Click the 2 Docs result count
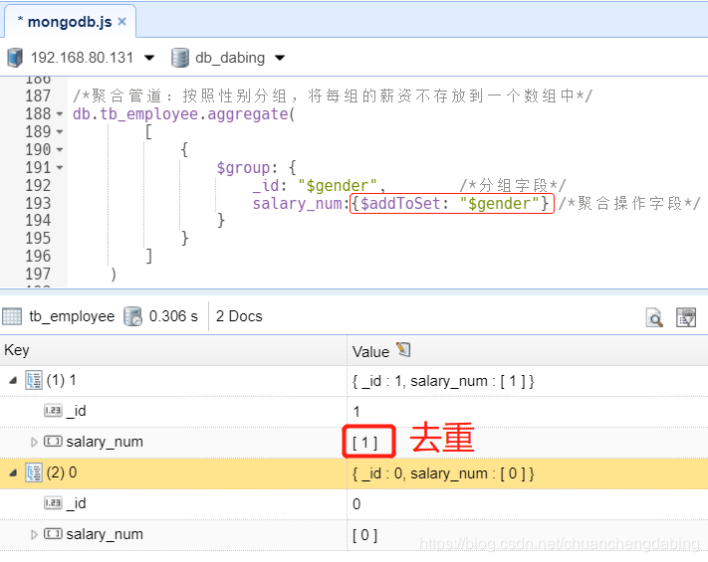This screenshot has height=562, width=708. point(239,316)
